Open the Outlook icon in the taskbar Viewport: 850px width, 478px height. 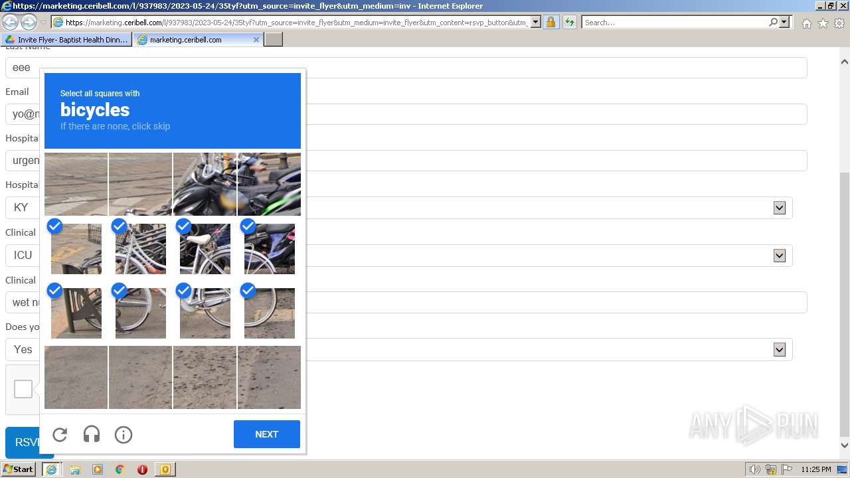(165, 469)
